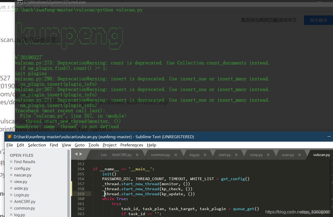Open the Project menu
Screen dimensions: 333x217
click(110, 145)
